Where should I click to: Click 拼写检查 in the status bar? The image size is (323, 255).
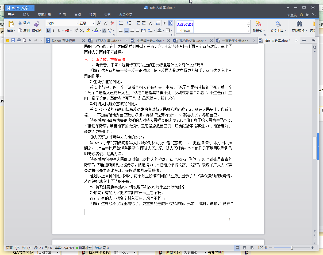click(84, 248)
